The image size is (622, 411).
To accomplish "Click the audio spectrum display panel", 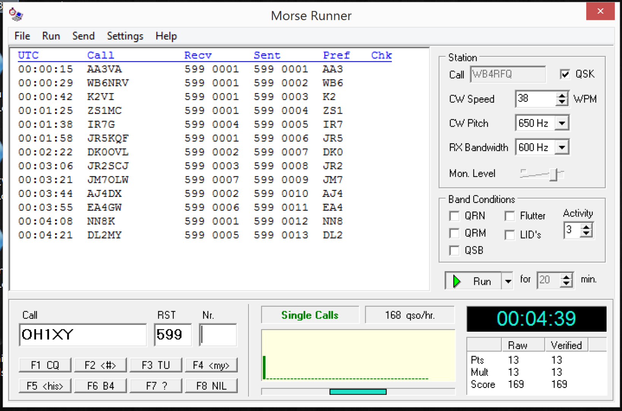I will (358, 355).
